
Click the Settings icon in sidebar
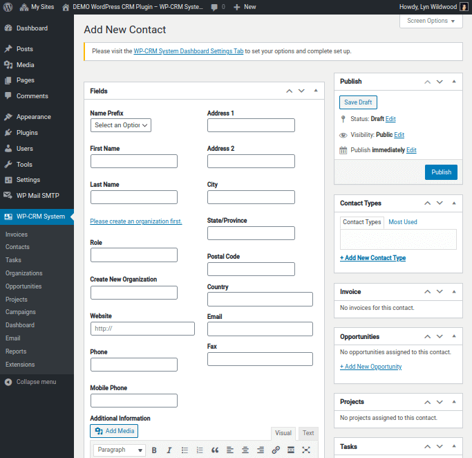8,180
